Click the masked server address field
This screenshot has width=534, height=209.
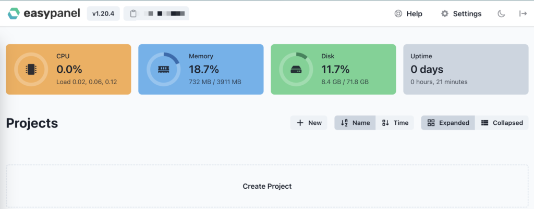(156, 14)
